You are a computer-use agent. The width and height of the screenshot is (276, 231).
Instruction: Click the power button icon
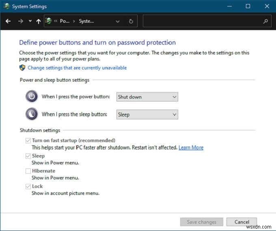[32, 96]
